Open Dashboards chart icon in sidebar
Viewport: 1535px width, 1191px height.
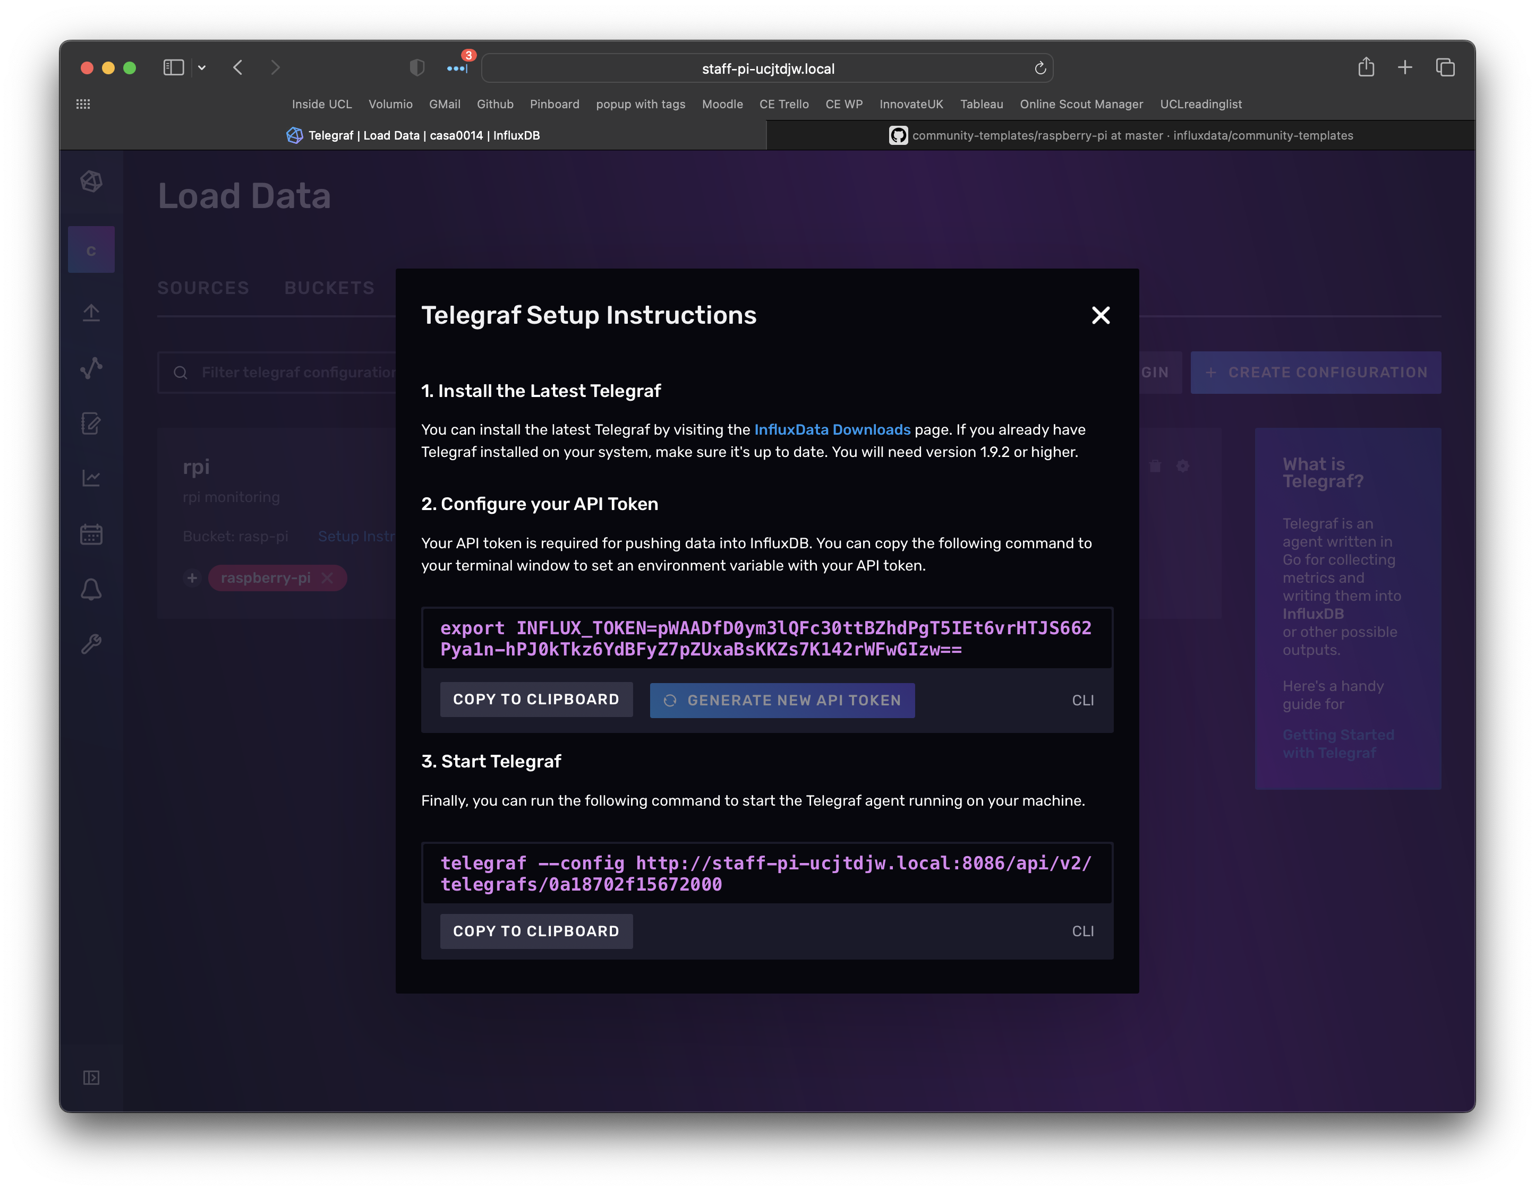point(91,478)
